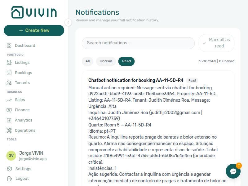
Task: Open the Sales section
Action: click(x=20, y=100)
